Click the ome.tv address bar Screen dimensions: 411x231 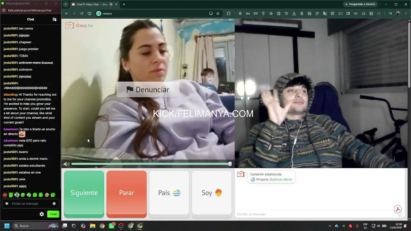click(x=154, y=13)
